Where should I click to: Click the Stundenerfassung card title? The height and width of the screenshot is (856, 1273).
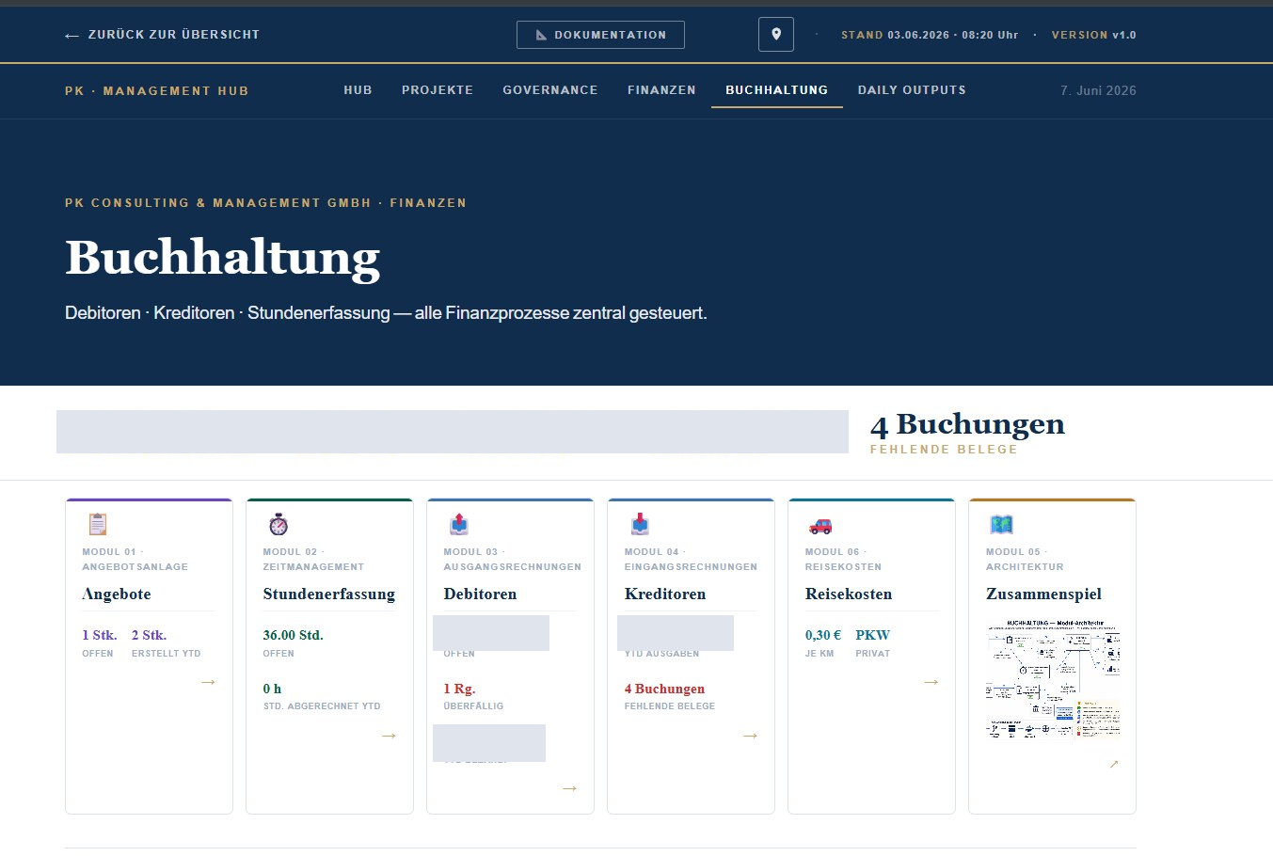click(329, 594)
